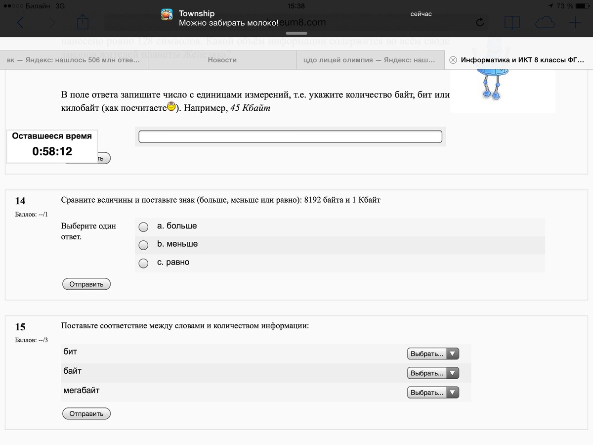
Task: Open iCloud Tabs cloud icon
Action: coord(545,23)
